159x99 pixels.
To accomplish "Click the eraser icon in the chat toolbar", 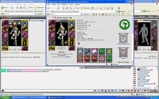I will [99, 91].
